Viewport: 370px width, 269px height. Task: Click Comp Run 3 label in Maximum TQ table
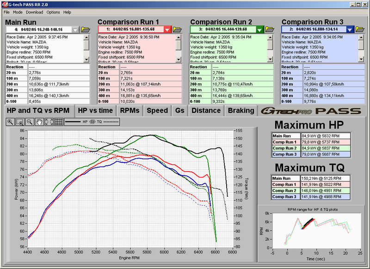[286, 197]
